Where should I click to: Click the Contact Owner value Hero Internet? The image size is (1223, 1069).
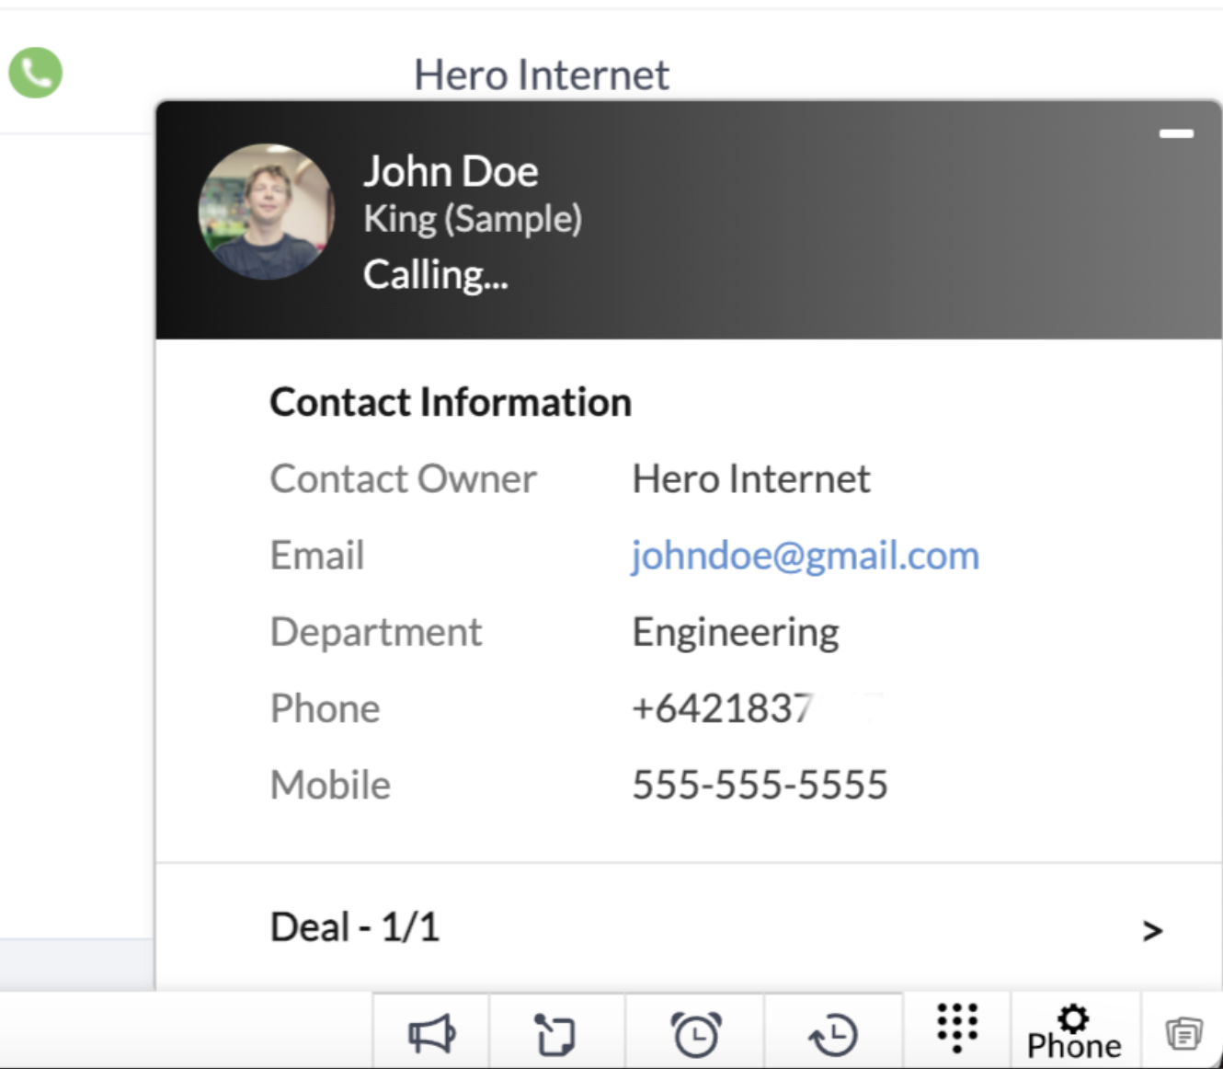pyautogui.click(x=750, y=479)
